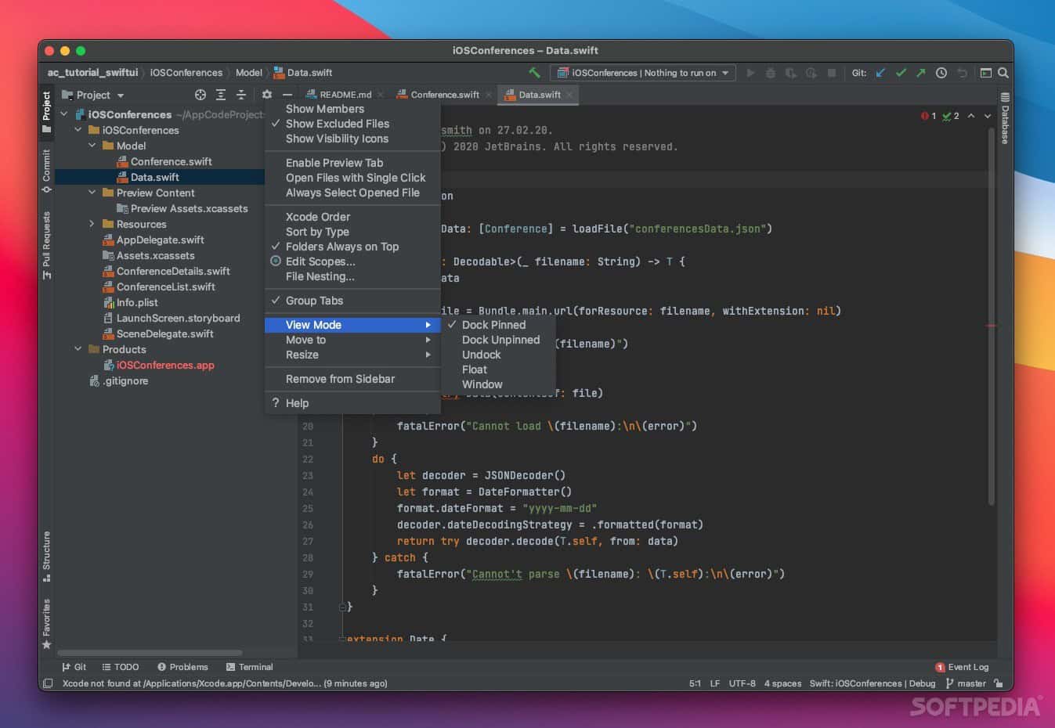
Task: Click the Build hammer icon
Action: coord(534,73)
